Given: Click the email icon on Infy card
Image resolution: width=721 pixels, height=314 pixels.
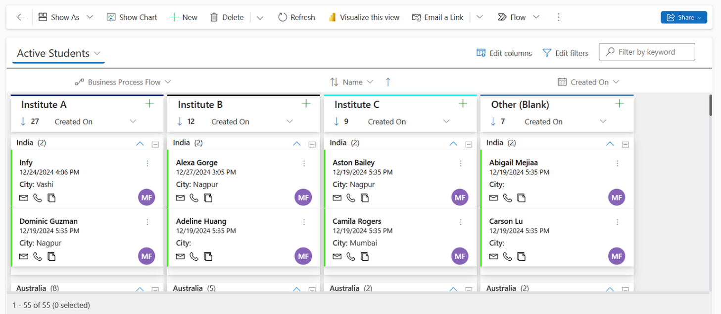Looking at the screenshot, I should 24,198.
